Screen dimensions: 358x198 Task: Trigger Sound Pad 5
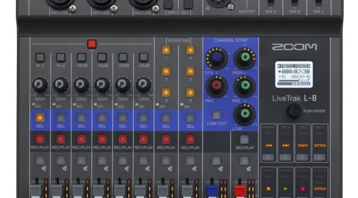coord(190,71)
